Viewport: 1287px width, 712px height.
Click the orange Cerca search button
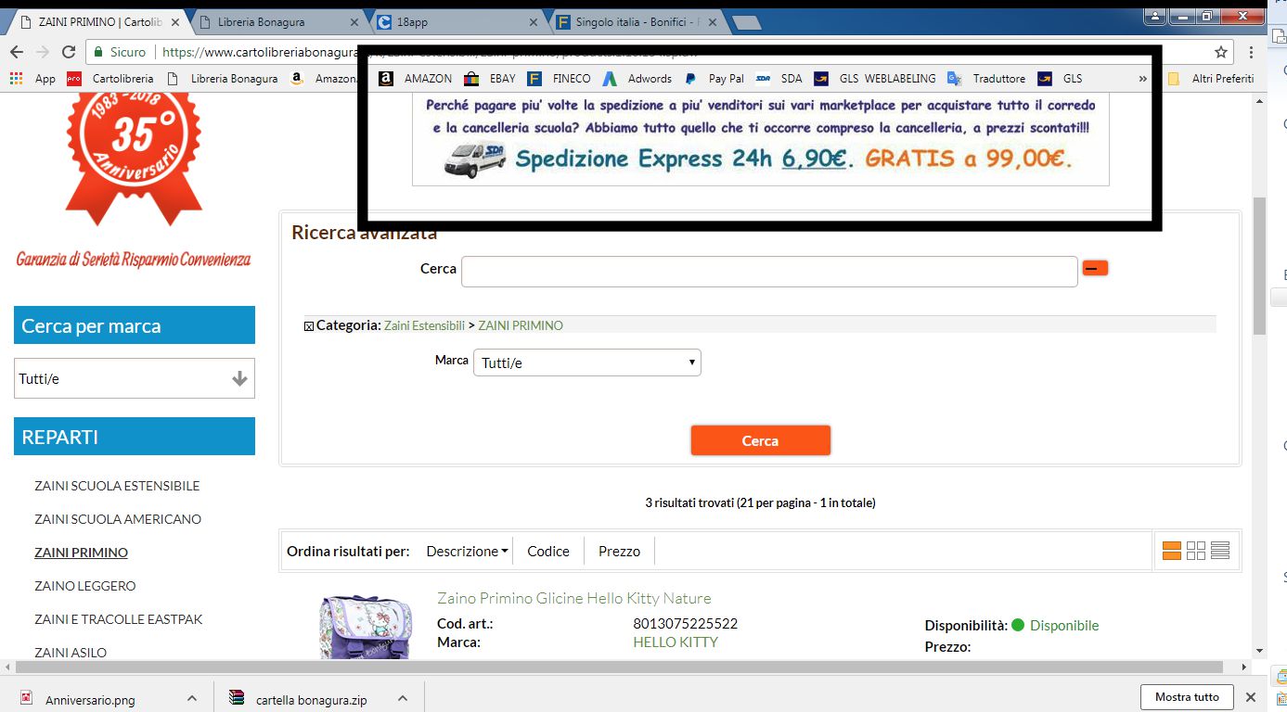(760, 440)
